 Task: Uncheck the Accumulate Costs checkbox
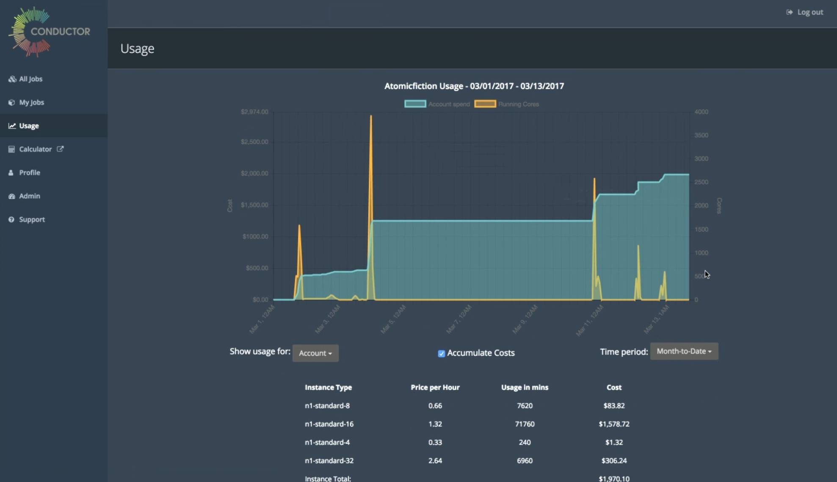coord(441,353)
